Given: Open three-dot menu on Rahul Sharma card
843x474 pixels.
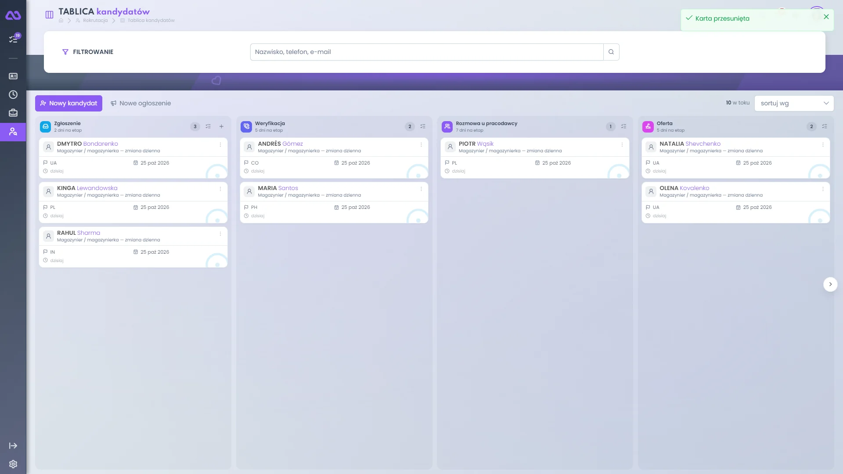Looking at the screenshot, I should (220, 234).
